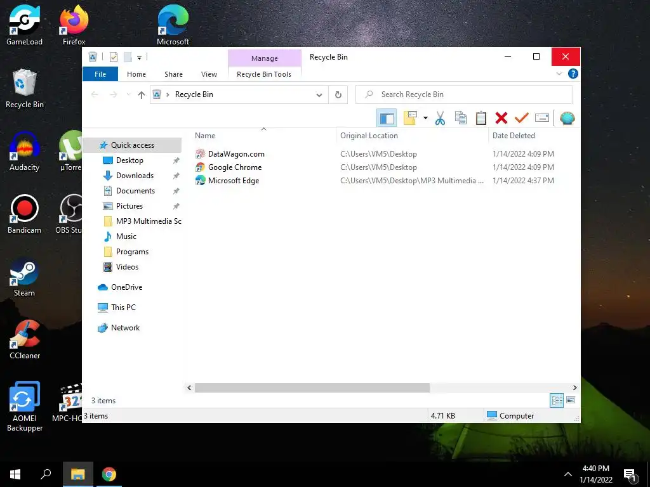Click the Recycle Bin breadcrumb chevron
This screenshot has width=650, height=487.
pyautogui.click(x=168, y=95)
